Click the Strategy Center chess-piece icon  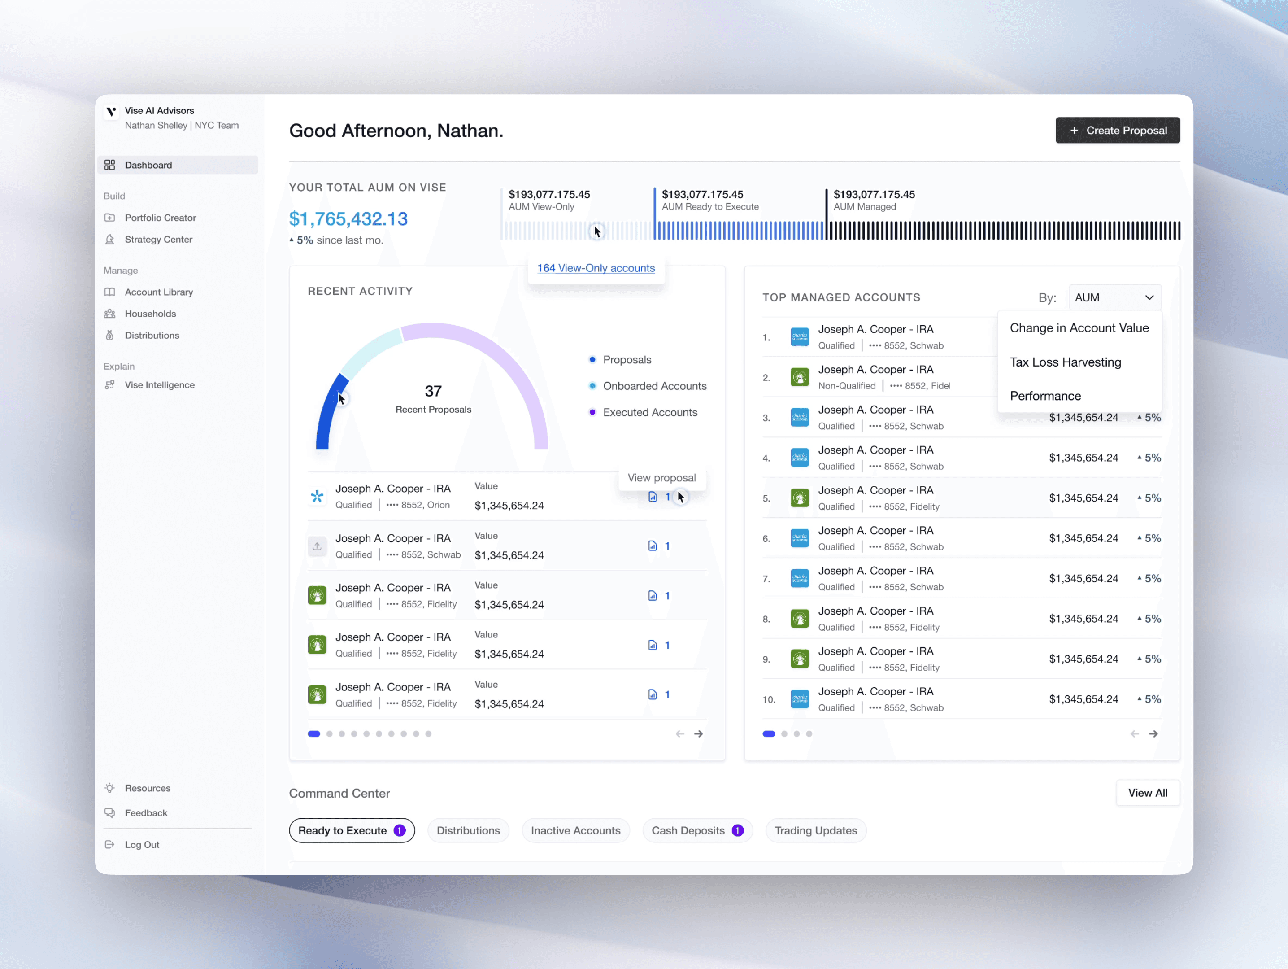tap(109, 240)
